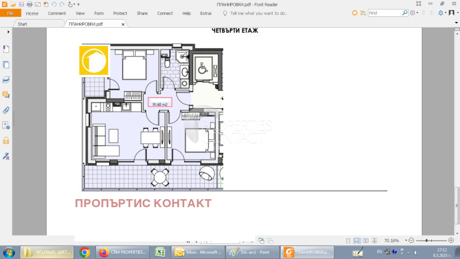This screenshot has width=460, height=259.
Task: Open the Bookmarks panel in left sidebar
Action: tap(6, 49)
